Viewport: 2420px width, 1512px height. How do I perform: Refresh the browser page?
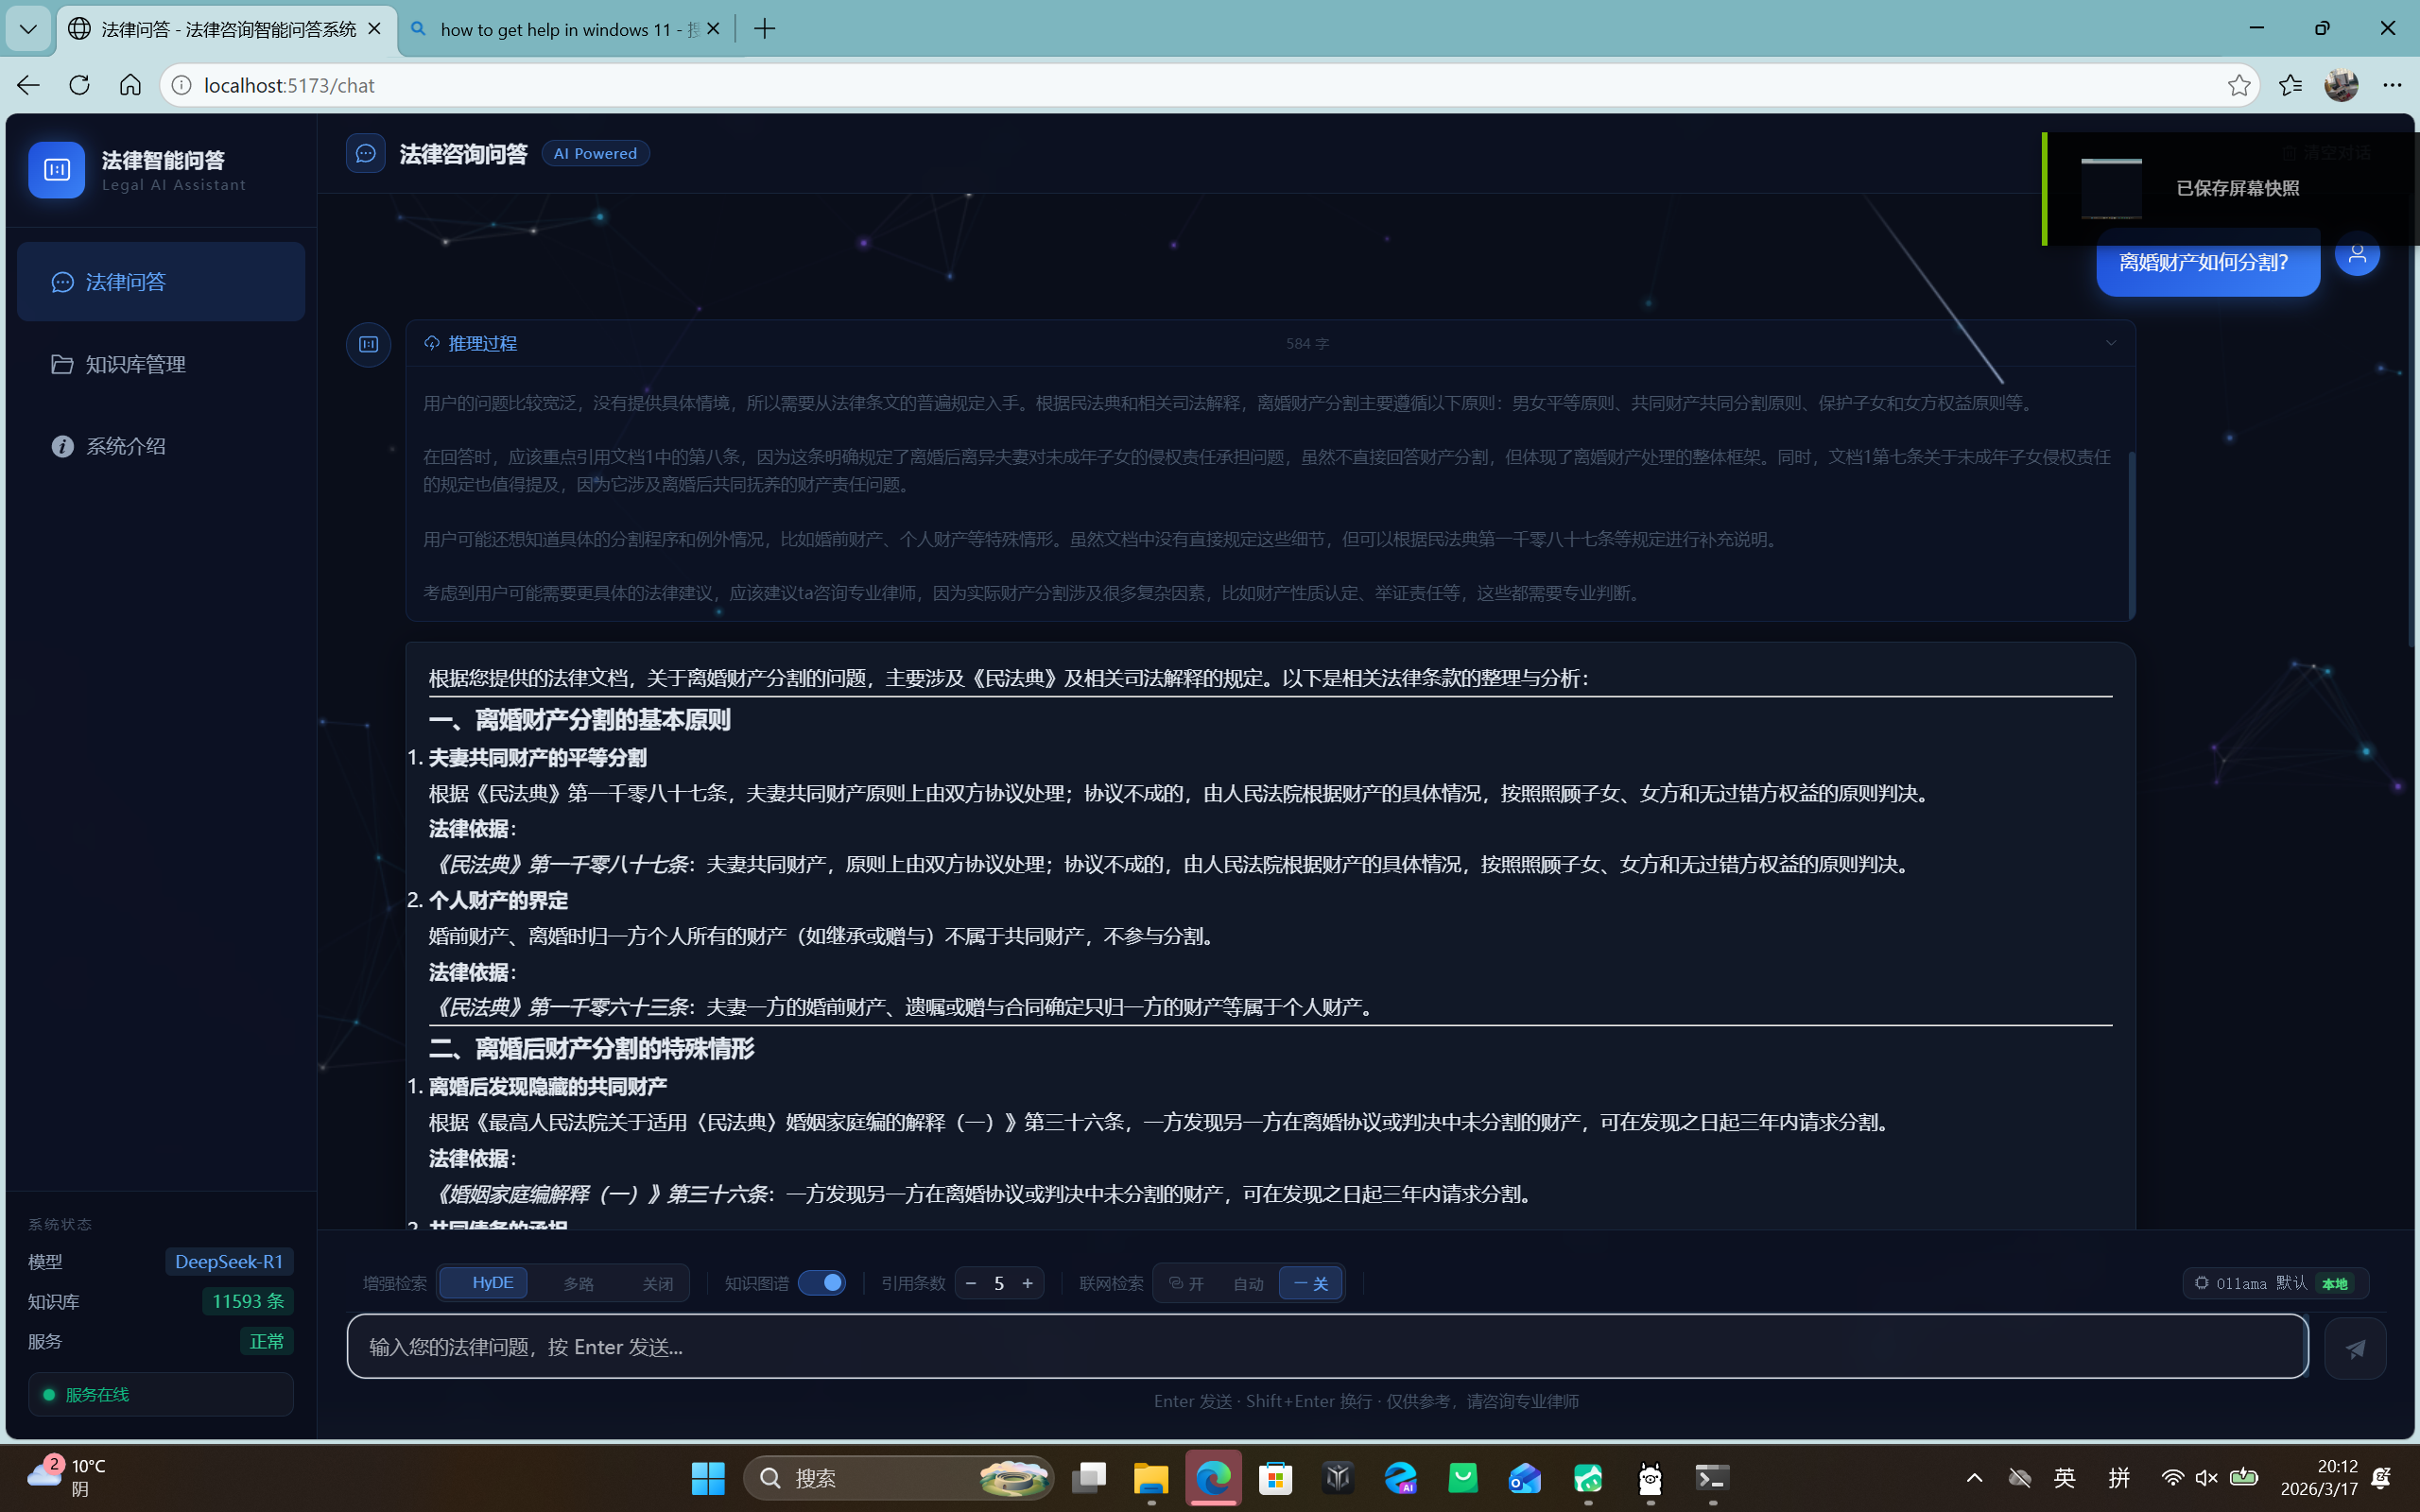click(79, 85)
